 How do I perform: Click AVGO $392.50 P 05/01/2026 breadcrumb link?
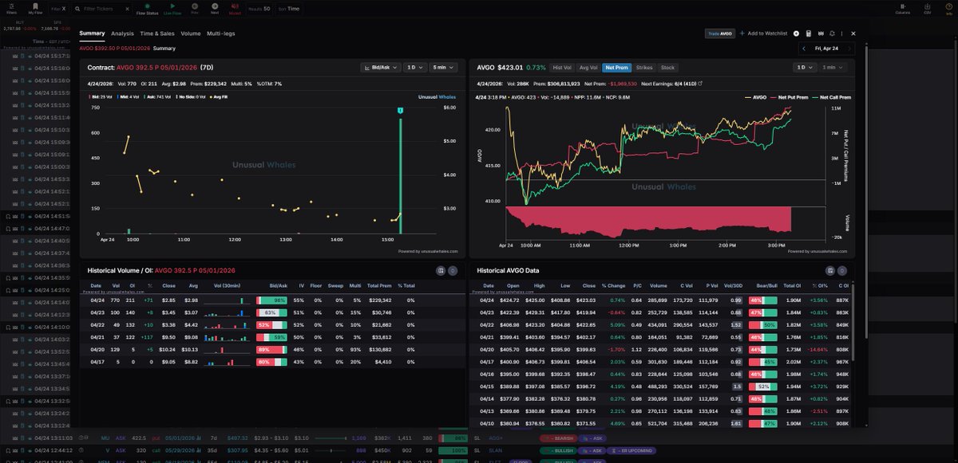tap(114, 49)
